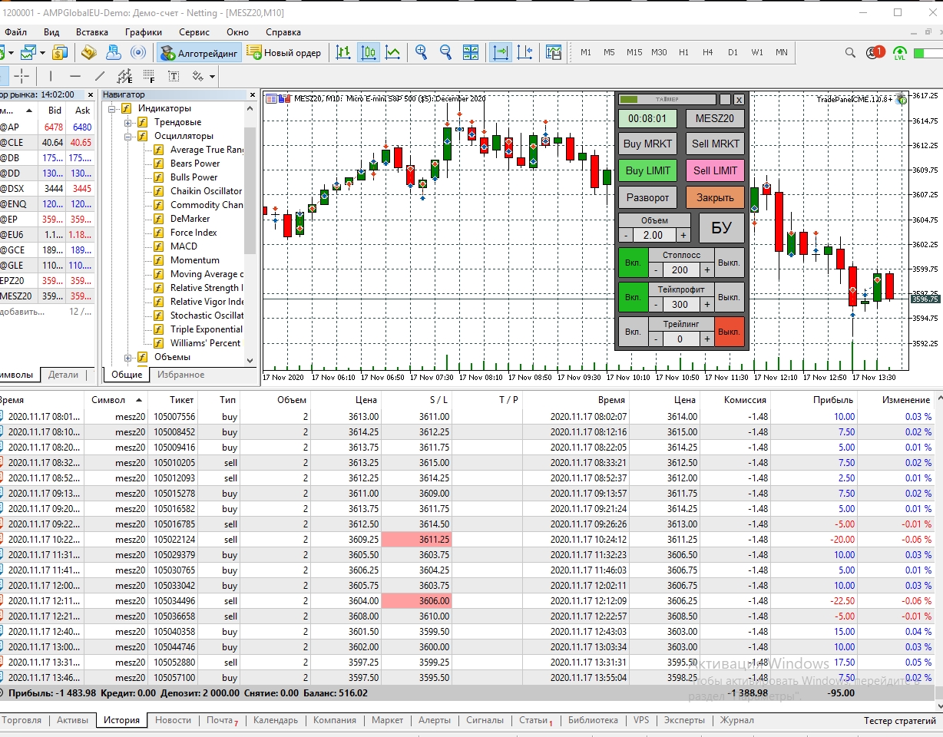Viewport: 943px width, 737px height.
Task: Select Bulls Power indicator in Navigator
Action: coord(194,177)
